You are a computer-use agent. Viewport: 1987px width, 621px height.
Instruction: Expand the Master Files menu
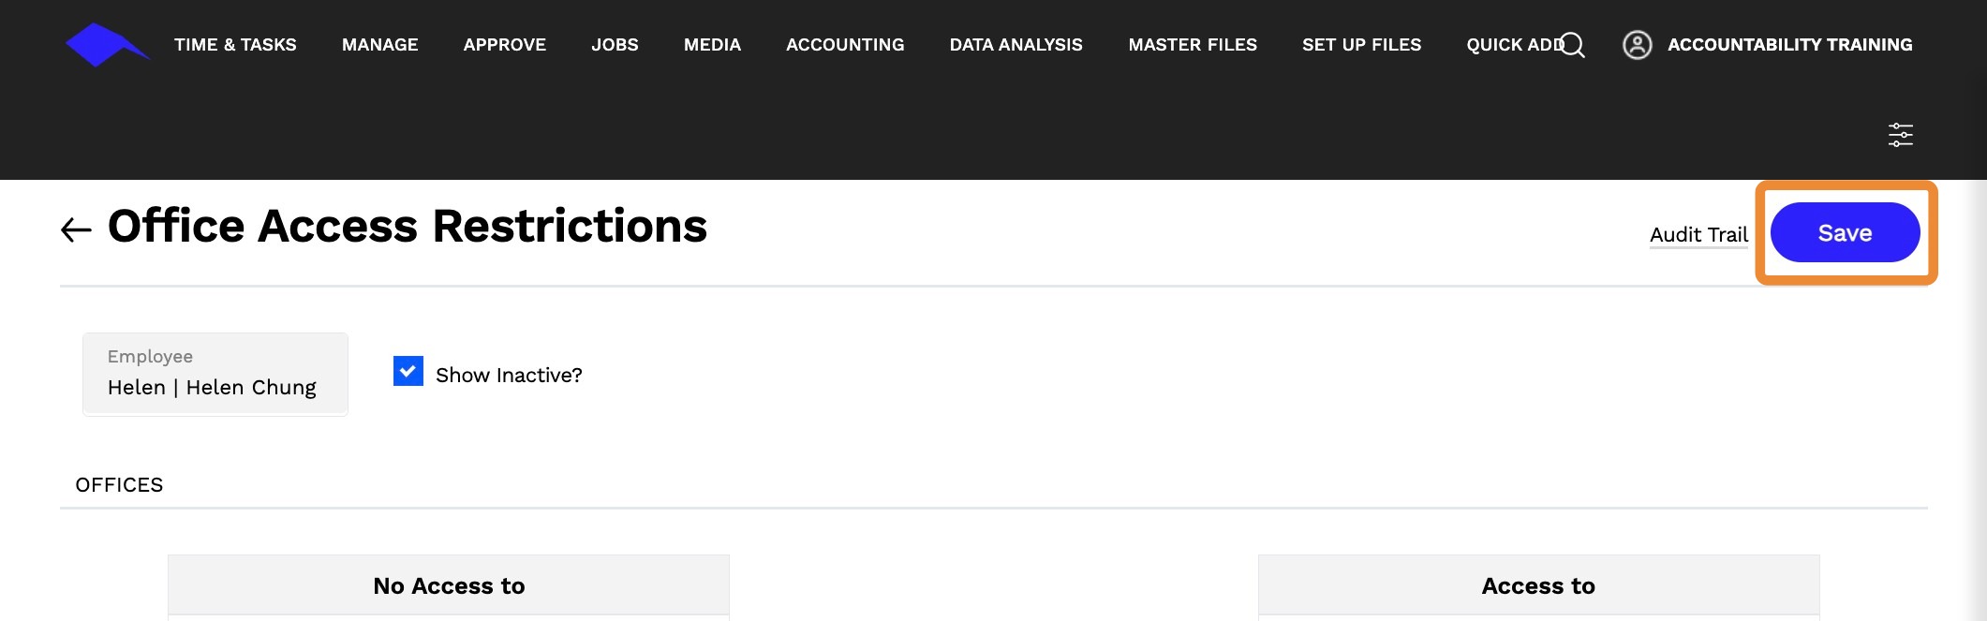(1193, 45)
